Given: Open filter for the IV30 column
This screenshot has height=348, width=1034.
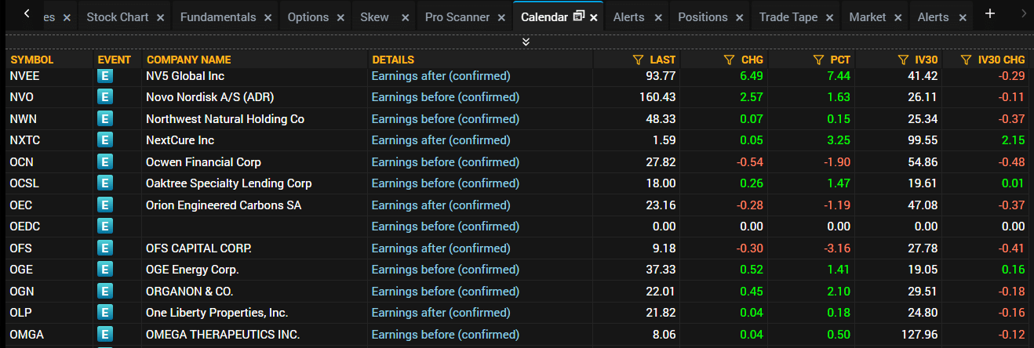Looking at the screenshot, I should [x=902, y=60].
